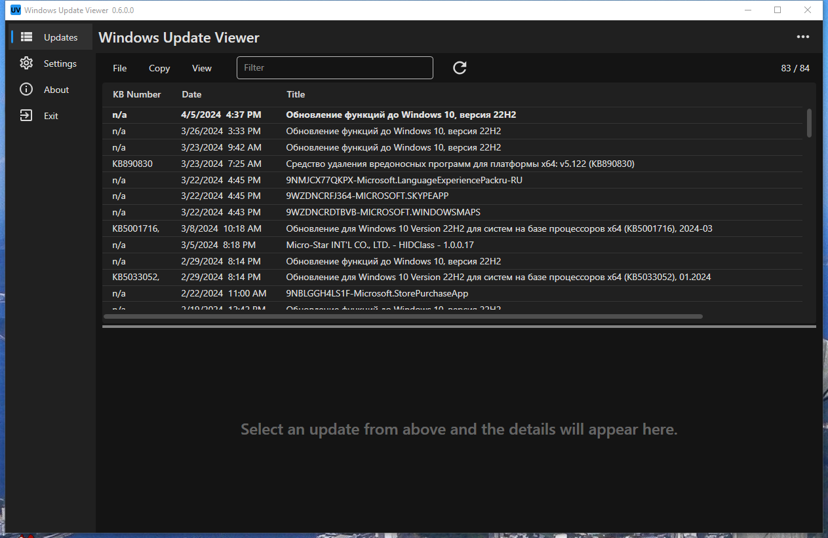Click the Exit door icon
The width and height of the screenshot is (828, 538).
(x=26, y=116)
